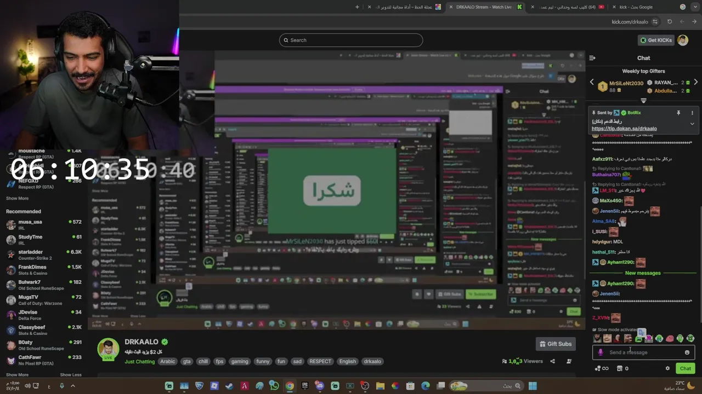This screenshot has height=394, width=702.
Task: Select the gta tag
Action: 187,362
